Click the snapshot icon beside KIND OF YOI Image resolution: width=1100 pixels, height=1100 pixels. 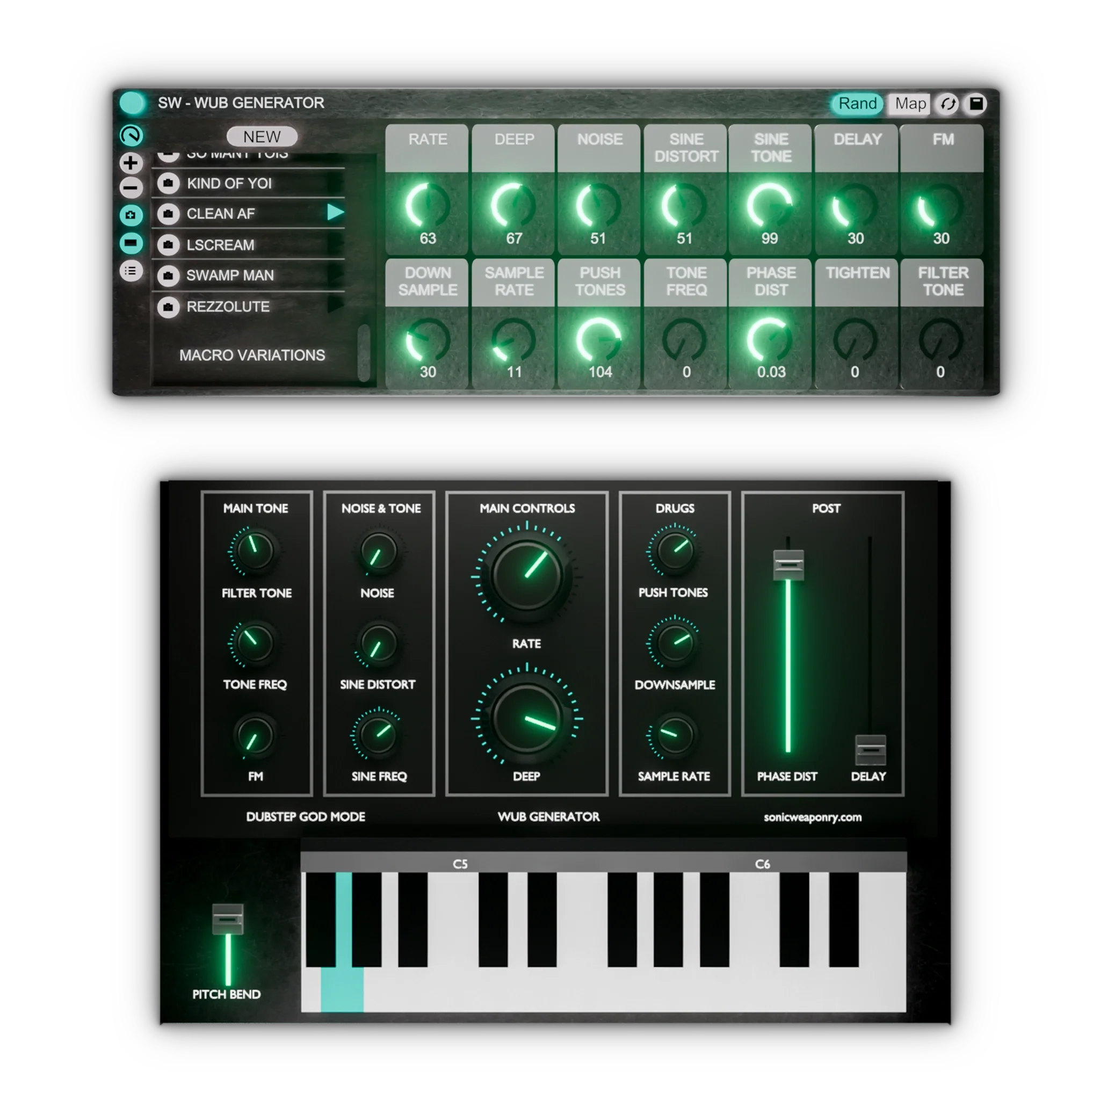(169, 183)
